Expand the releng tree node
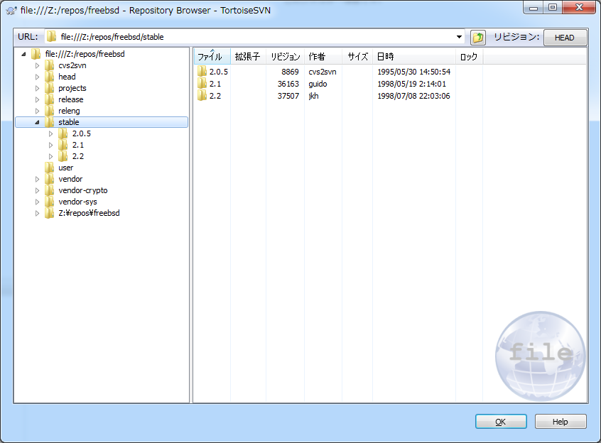 [37, 111]
